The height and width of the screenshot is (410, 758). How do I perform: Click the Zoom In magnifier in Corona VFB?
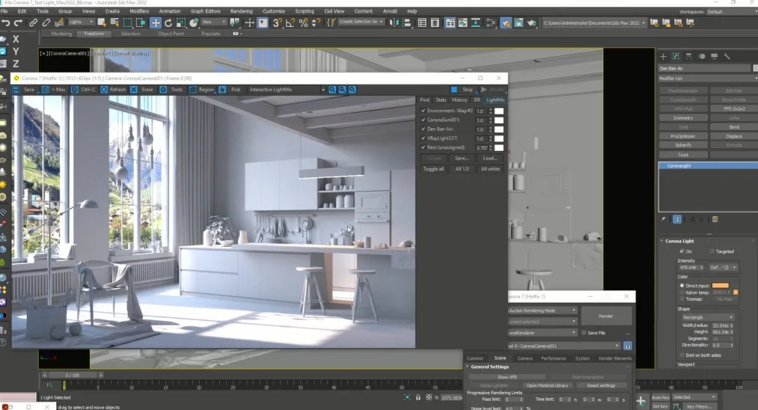(x=332, y=90)
